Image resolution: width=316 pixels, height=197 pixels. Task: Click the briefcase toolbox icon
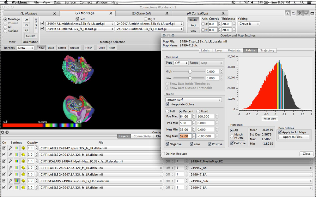point(312,13)
